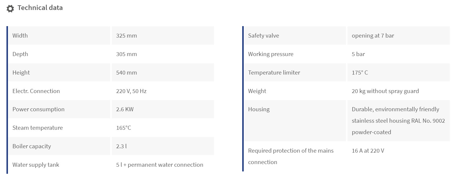The height and width of the screenshot is (177, 453).
Task: Click the Housing stainless steel description
Action: [x=398, y=121]
